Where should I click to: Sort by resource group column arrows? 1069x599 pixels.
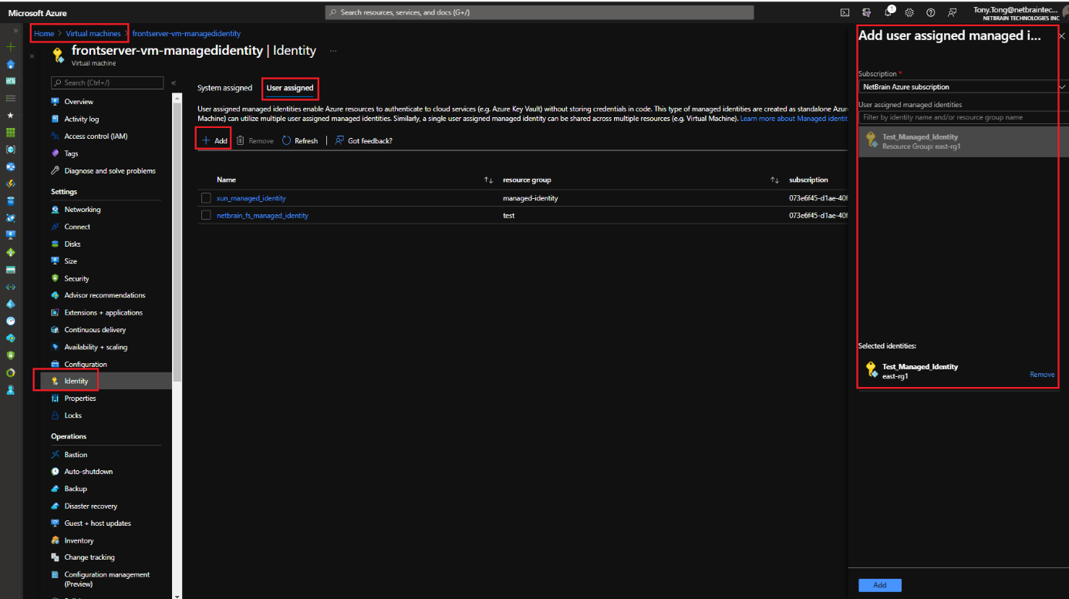coord(774,180)
